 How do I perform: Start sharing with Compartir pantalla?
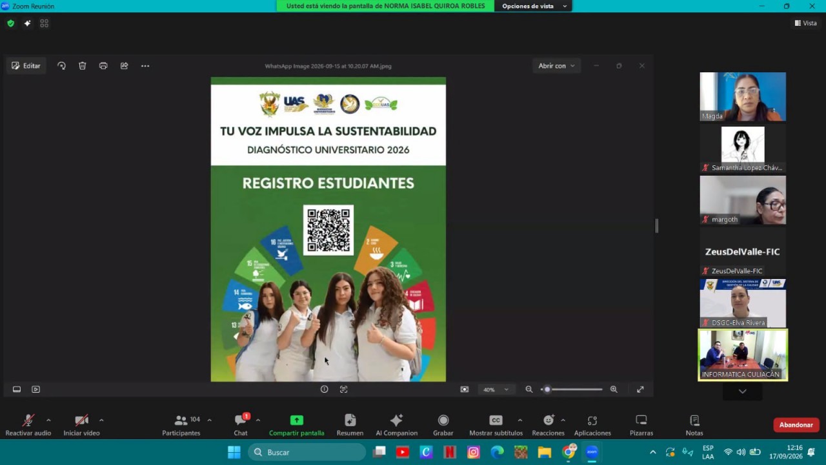tap(297, 425)
